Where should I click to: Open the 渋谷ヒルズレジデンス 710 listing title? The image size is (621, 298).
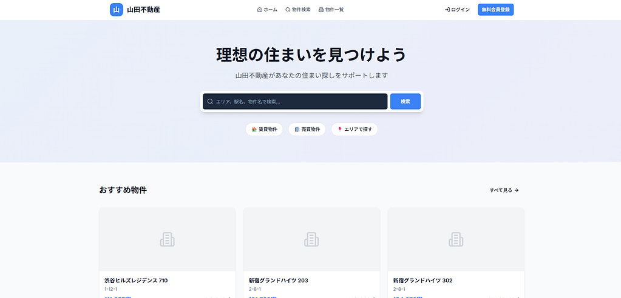click(136, 280)
